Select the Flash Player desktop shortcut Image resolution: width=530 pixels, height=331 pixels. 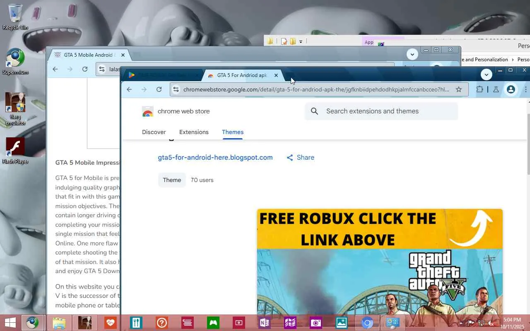[15, 151]
